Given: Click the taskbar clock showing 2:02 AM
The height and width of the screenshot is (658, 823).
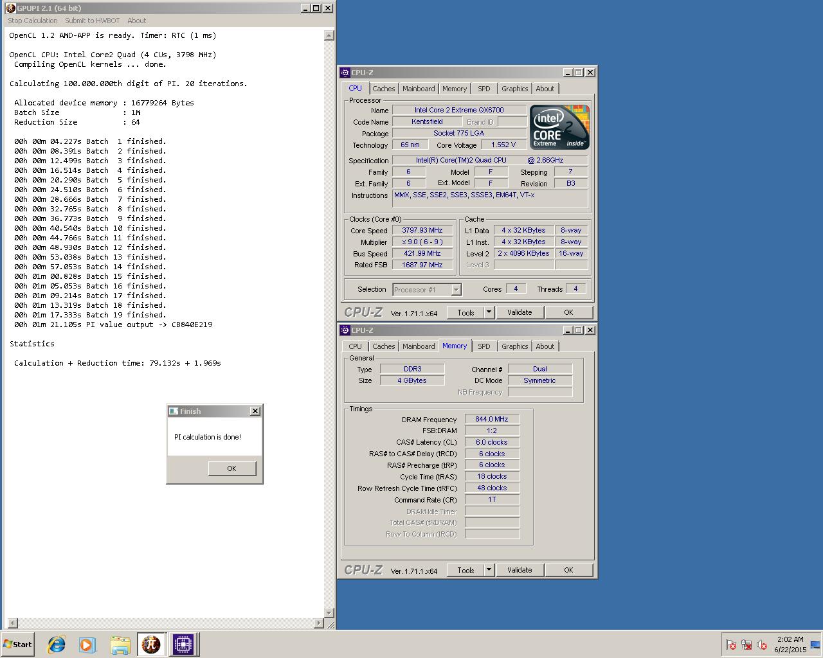Looking at the screenshot, I should 790,645.
